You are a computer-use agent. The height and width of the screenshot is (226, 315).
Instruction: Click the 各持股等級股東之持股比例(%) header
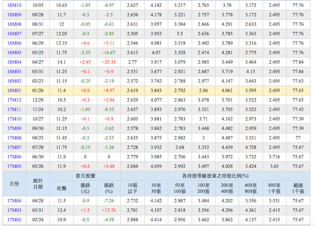(215, 176)
